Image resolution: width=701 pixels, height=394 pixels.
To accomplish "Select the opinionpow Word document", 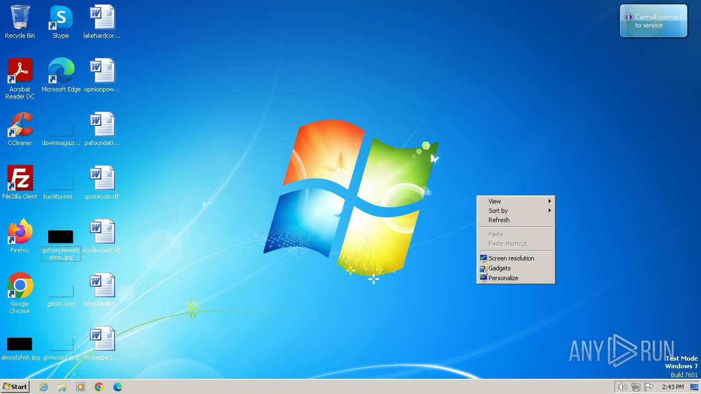I will coord(102,76).
